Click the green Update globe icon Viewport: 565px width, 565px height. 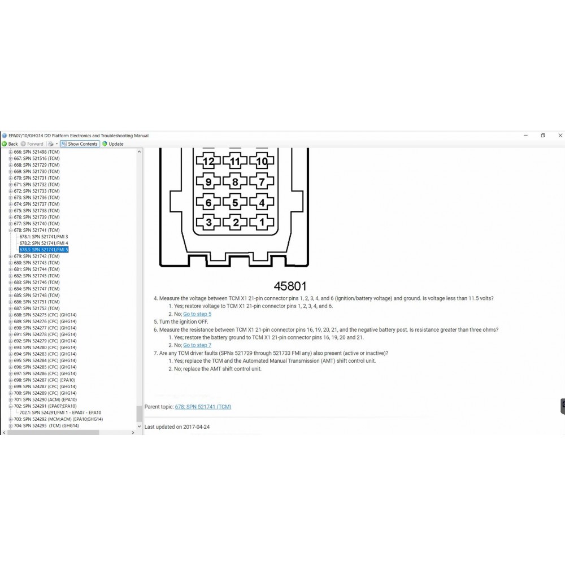pos(105,144)
